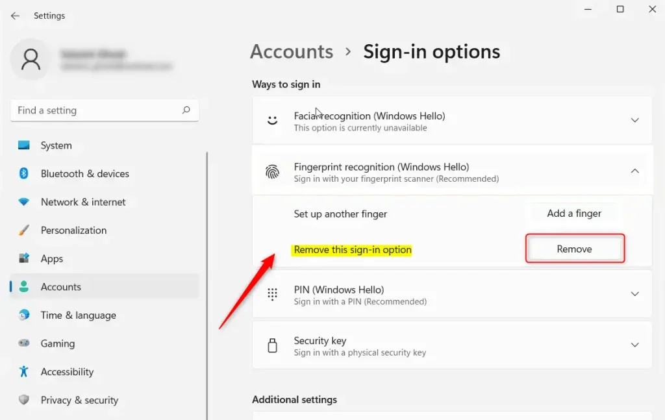Click the back arrow in Settings
This screenshot has width=665, height=420.
coord(15,16)
